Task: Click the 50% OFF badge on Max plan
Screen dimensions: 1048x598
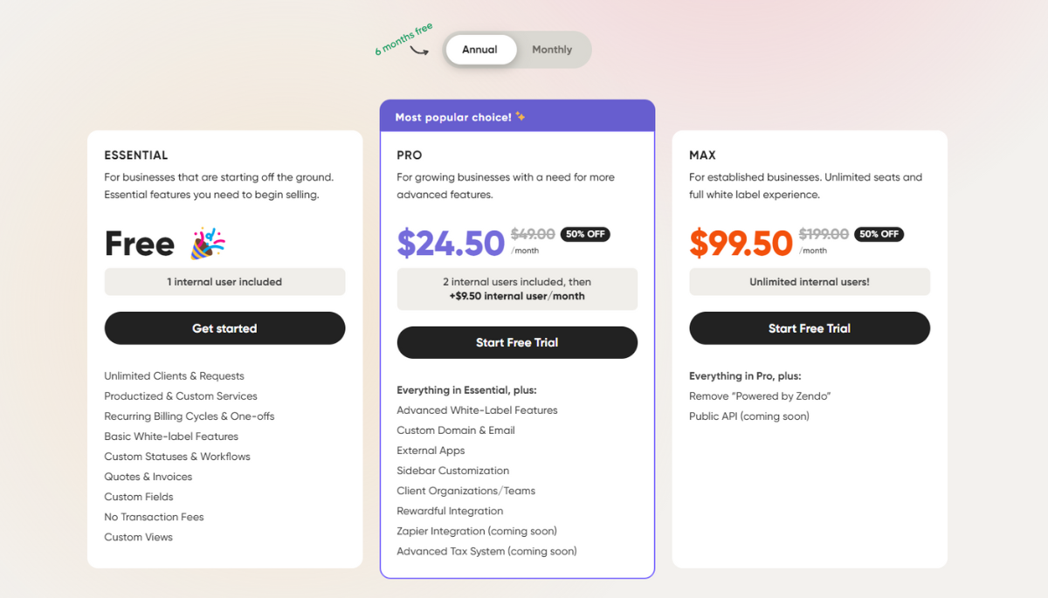Action: point(878,234)
